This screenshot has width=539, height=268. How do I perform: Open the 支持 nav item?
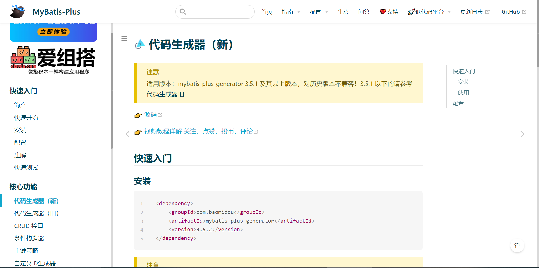389,12
